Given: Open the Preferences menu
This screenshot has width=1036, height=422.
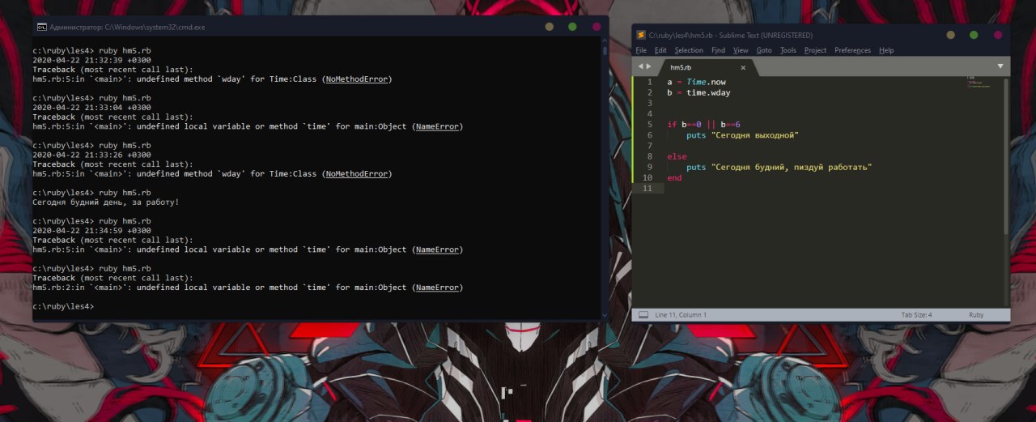Looking at the screenshot, I should point(852,50).
